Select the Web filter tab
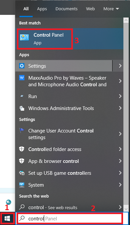Screen dimensions: 130x225 click(90, 9)
